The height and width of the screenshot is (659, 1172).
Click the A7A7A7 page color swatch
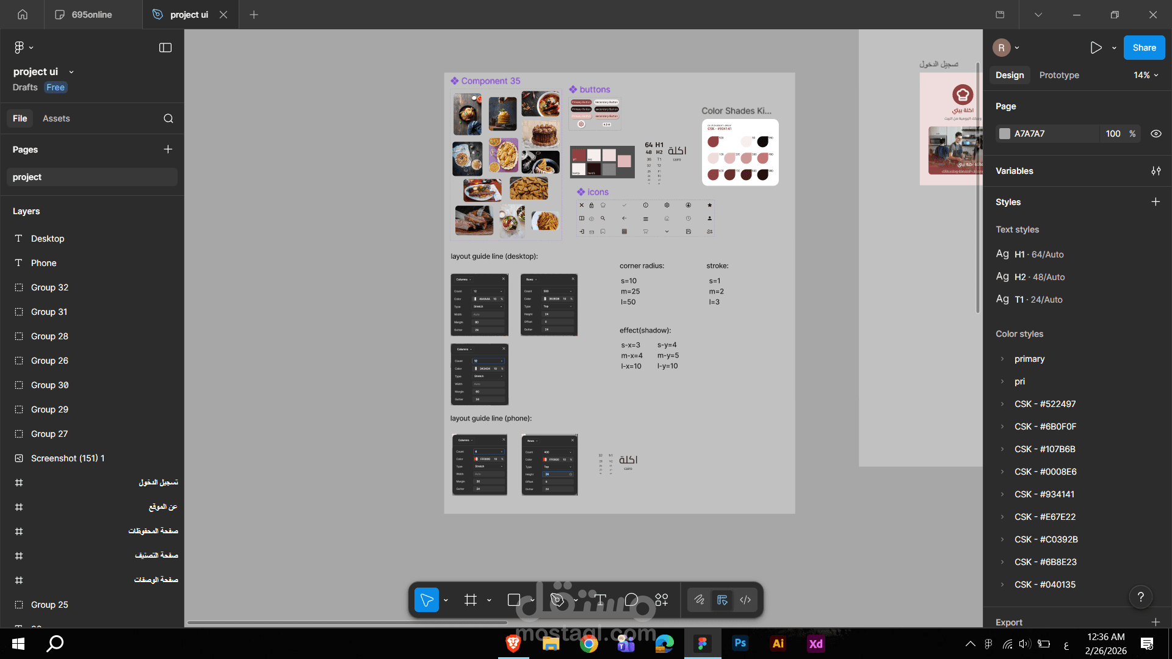1005,134
